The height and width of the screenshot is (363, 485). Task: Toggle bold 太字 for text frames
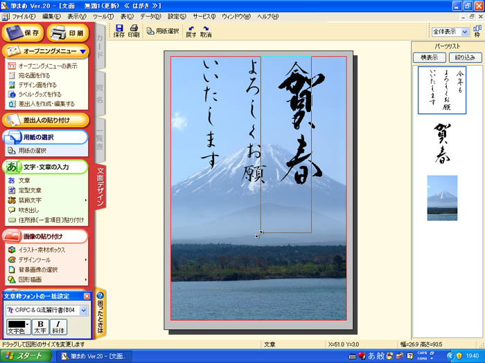(x=40, y=326)
